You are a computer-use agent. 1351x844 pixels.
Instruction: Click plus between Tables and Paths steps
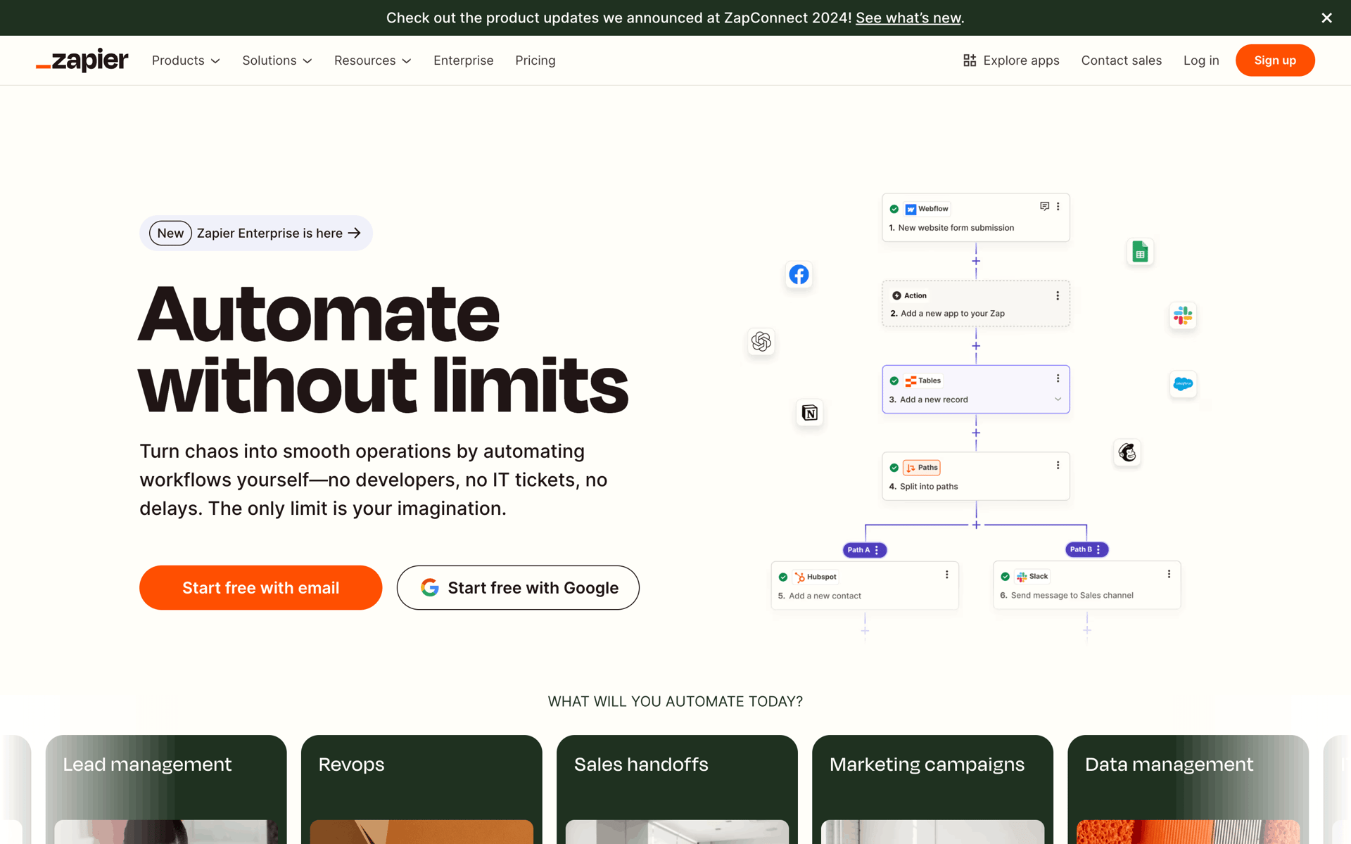[976, 433]
